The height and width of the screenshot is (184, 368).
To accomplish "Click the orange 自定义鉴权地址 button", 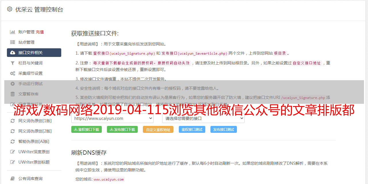I will coord(158,129).
